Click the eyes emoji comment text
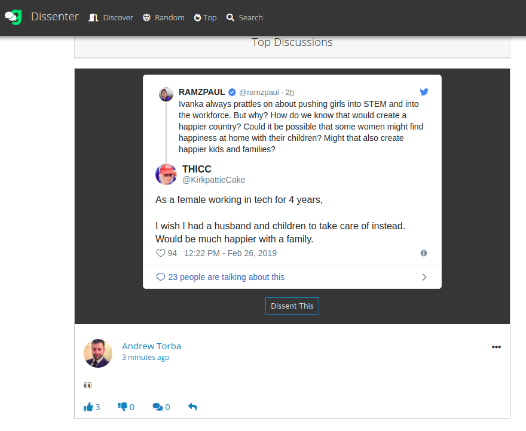 coord(87,385)
